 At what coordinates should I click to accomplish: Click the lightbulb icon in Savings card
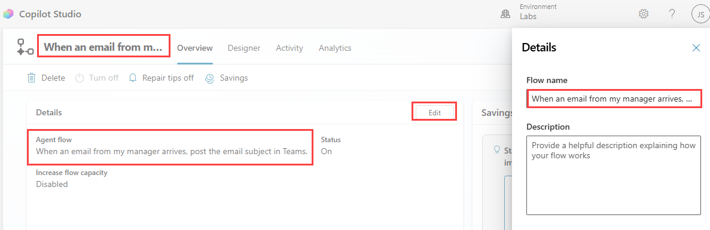(496, 149)
